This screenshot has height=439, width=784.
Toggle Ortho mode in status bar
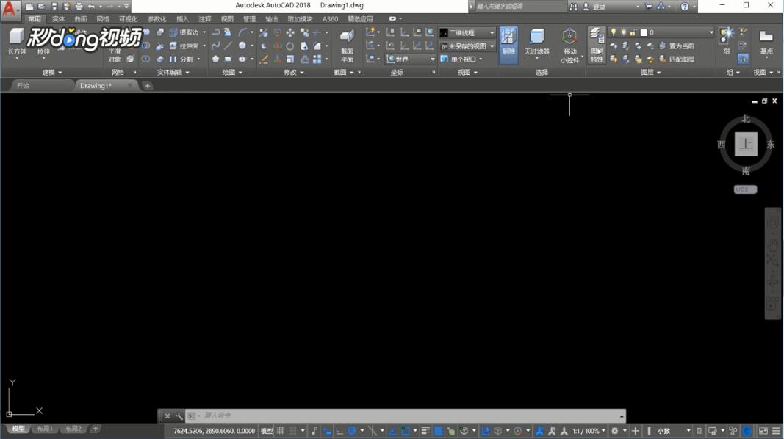click(x=339, y=430)
